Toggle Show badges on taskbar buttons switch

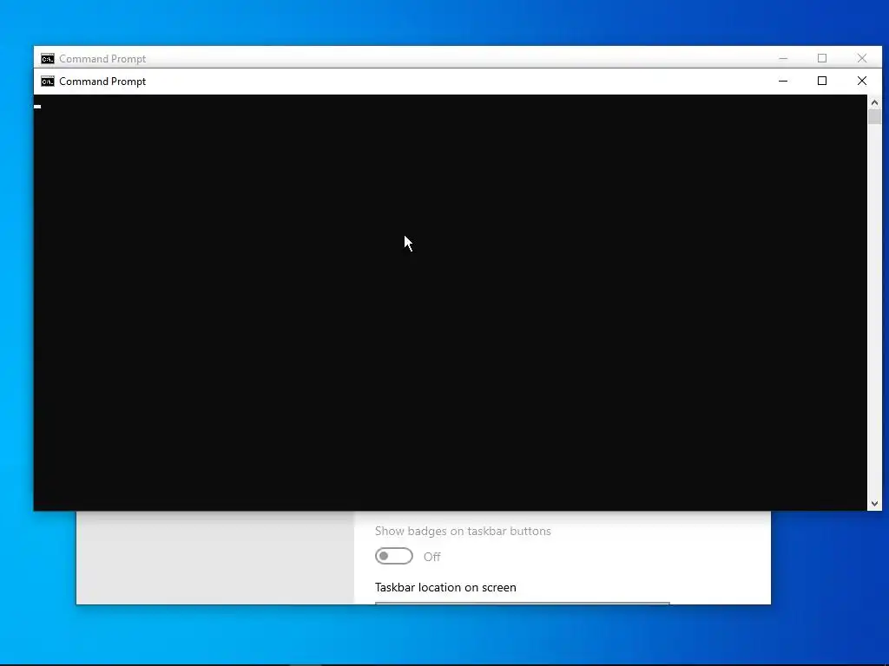click(x=394, y=556)
